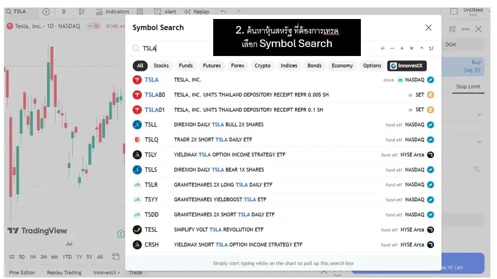Select the 5Y date range
The width and height of the screenshot is (497, 279).
point(90,257)
